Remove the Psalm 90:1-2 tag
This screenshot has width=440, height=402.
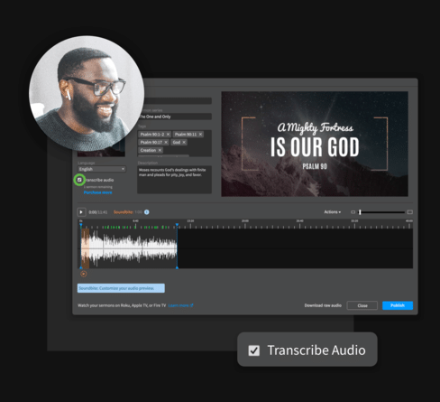click(x=168, y=135)
